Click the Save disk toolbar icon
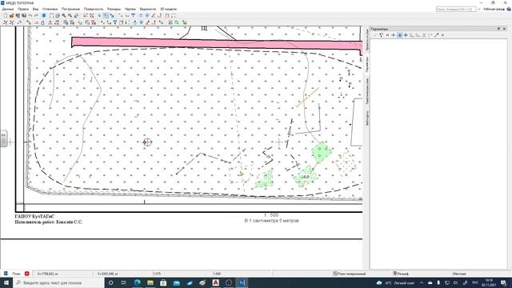512x288 pixels. [x=18, y=15]
